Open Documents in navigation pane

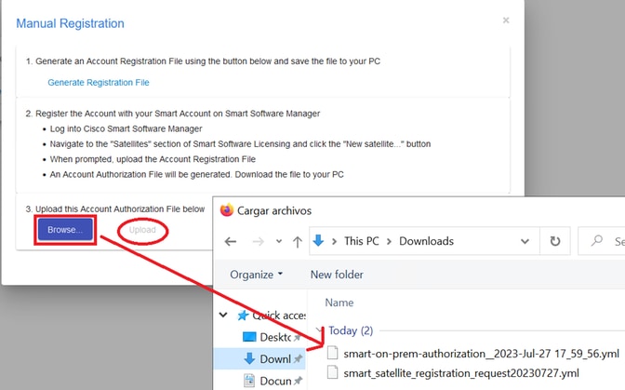point(275,382)
